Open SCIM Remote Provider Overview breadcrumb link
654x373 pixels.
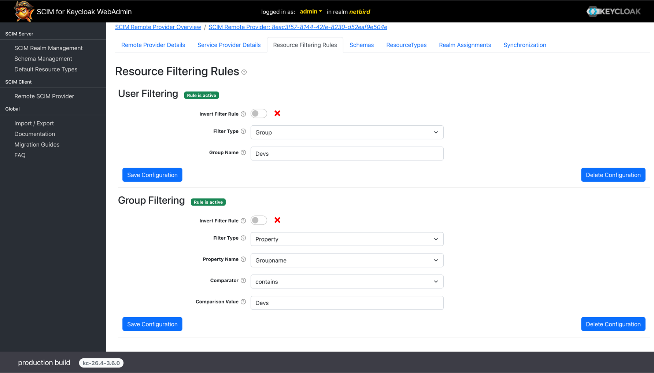158,27
